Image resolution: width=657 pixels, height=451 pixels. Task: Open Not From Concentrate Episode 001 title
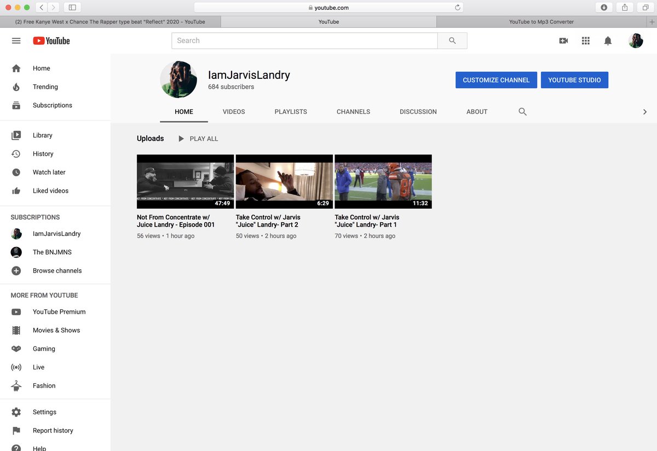[176, 221]
